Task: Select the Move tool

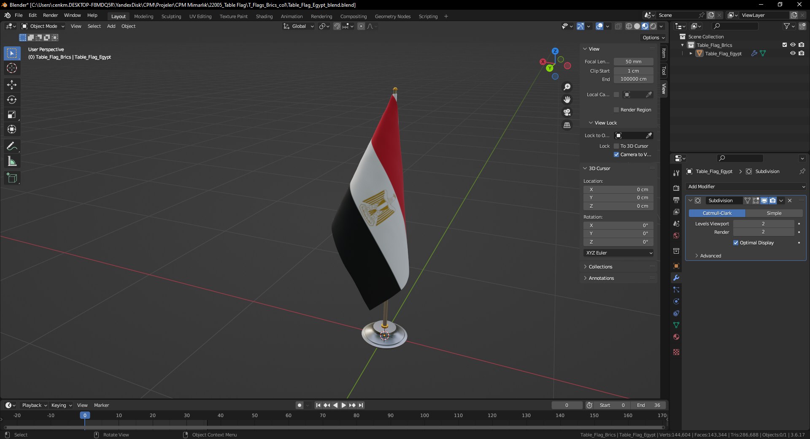Action: pyautogui.click(x=12, y=85)
